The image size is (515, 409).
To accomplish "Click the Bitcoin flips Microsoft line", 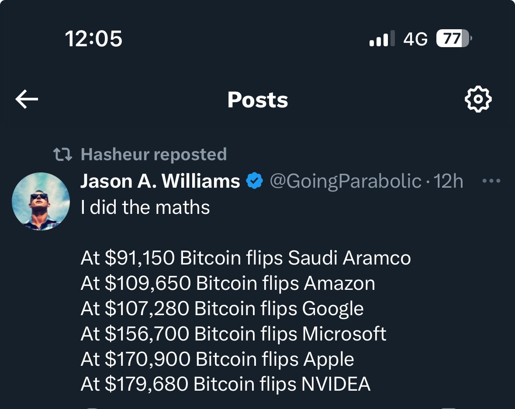I will point(233,334).
